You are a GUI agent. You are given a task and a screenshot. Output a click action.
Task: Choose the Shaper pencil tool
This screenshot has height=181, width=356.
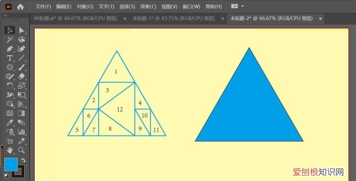(10, 76)
